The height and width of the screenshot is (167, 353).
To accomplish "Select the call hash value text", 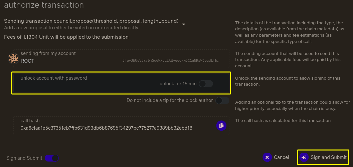I will [x=106, y=128].
